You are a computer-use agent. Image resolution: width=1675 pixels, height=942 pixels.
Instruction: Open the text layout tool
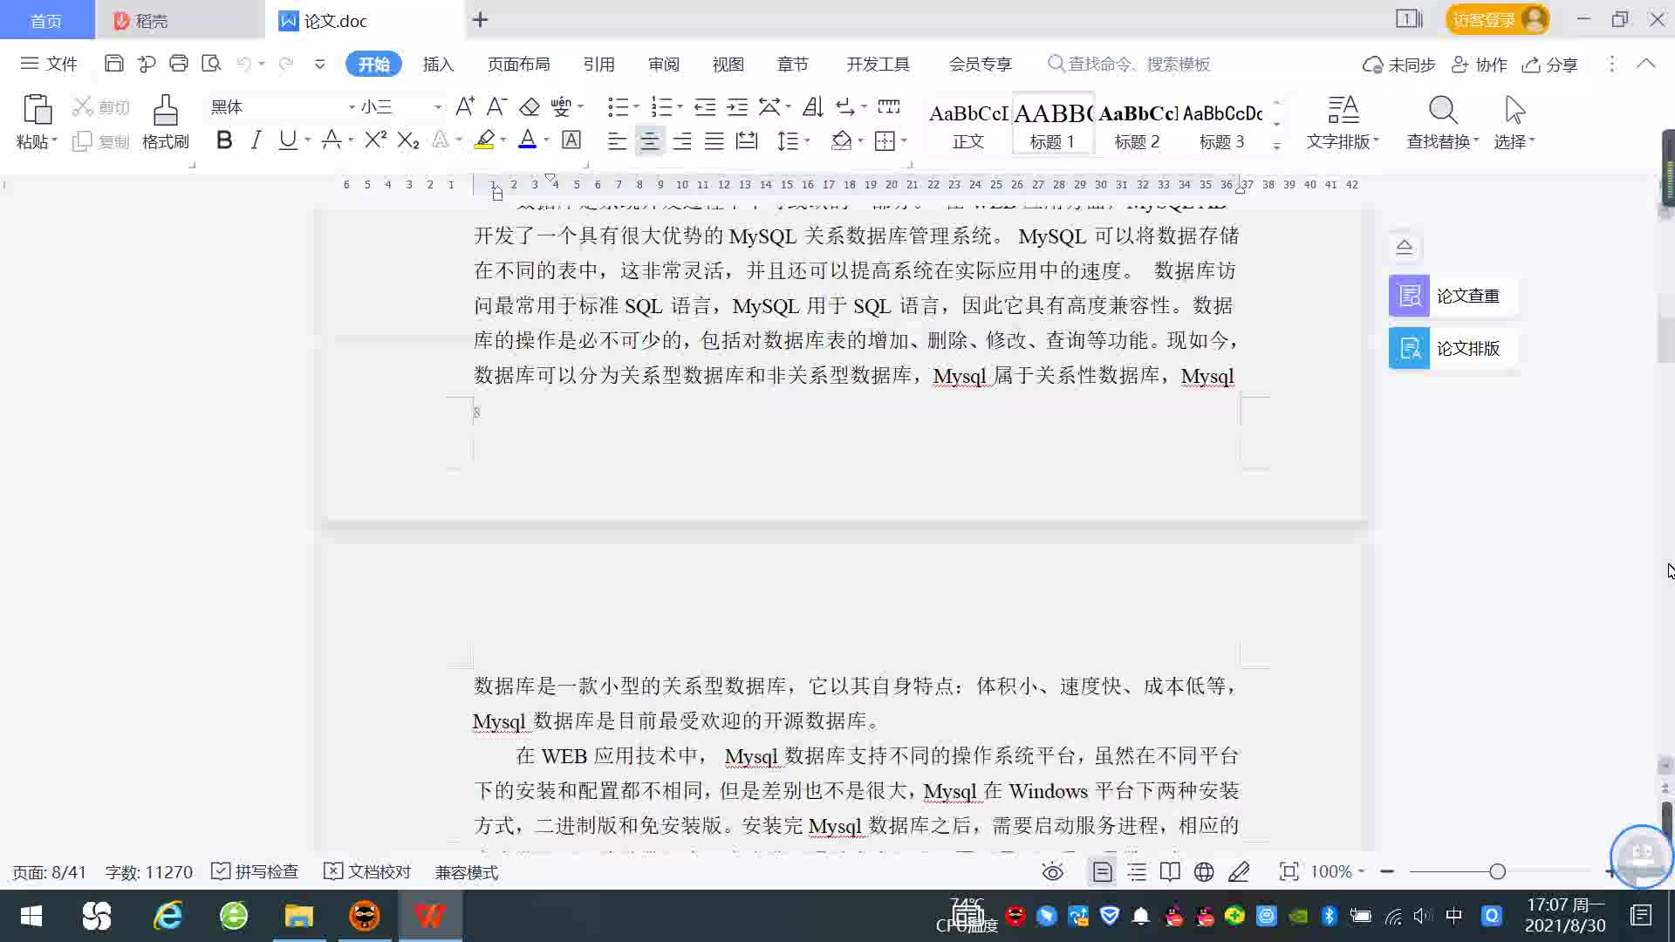coord(1343,122)
